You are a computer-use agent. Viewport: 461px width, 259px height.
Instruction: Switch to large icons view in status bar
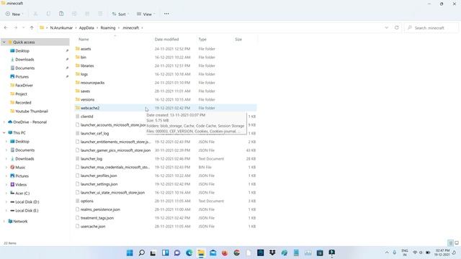[x=457, y=243]
